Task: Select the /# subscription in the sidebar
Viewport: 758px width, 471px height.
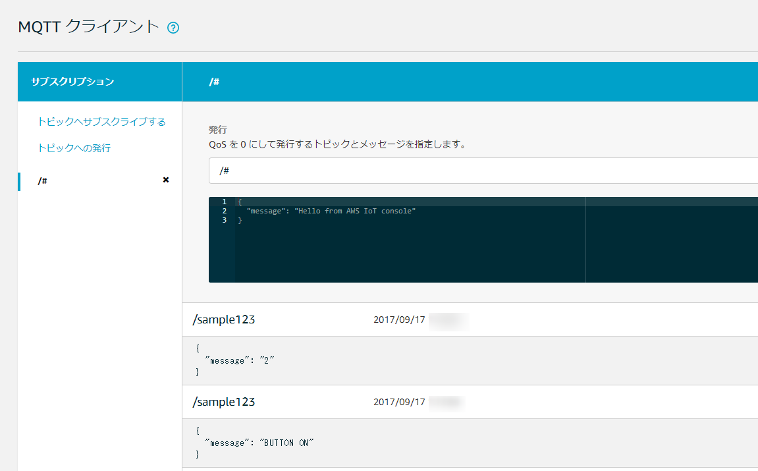Action: click(x=43, y=180)
